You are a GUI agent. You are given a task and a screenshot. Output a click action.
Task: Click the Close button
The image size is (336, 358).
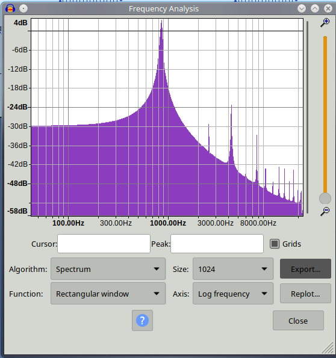(298, 320)
